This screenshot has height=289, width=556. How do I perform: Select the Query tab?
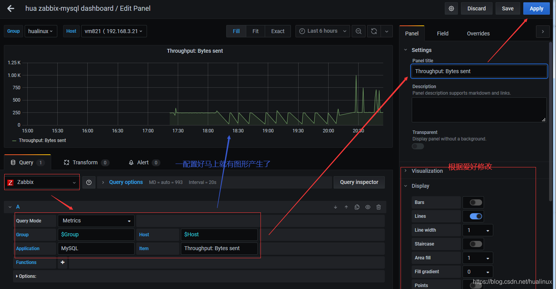[x=27, y=162]
